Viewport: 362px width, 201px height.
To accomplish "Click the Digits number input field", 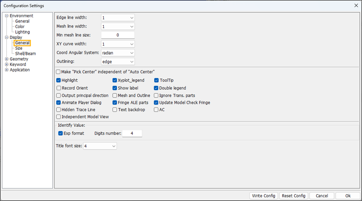I will pyautogui.click(x=132, y=134).
